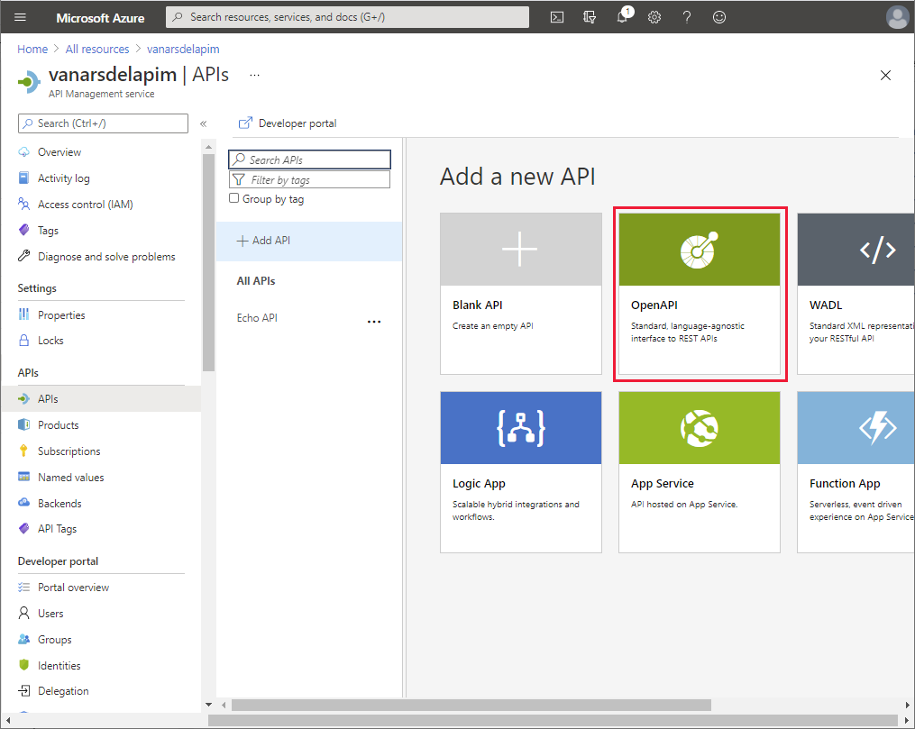
Task: Go to the Home breadcrumb
Action: [32, 49]
